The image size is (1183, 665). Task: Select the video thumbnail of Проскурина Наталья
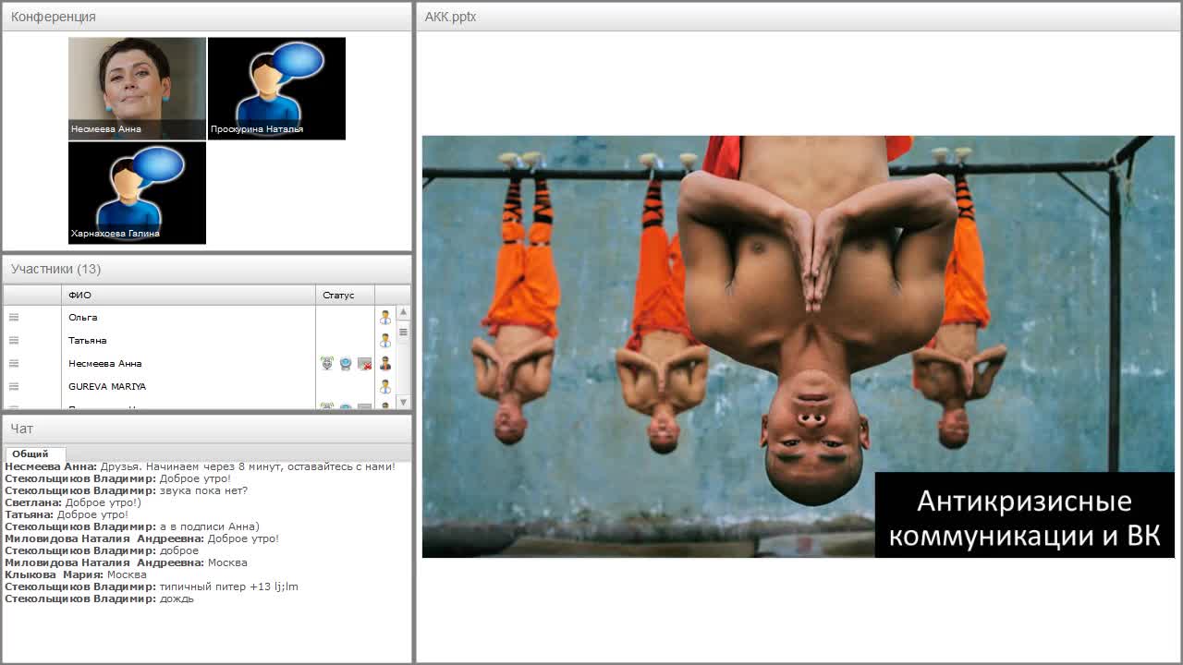[x=276, y=88]
